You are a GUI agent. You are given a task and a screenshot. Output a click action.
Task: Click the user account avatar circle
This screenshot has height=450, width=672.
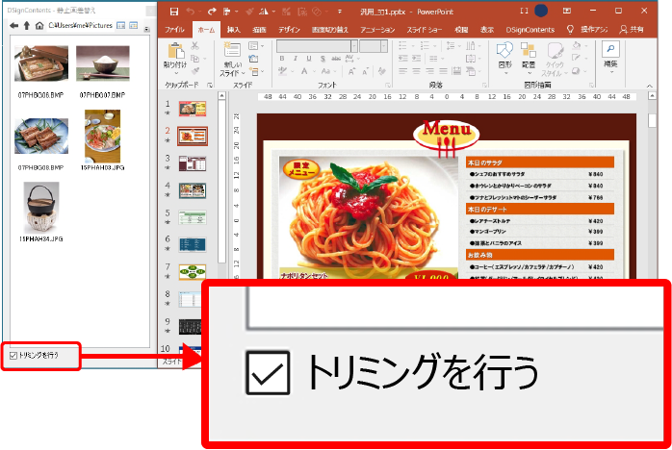click(x=541, y=12)
